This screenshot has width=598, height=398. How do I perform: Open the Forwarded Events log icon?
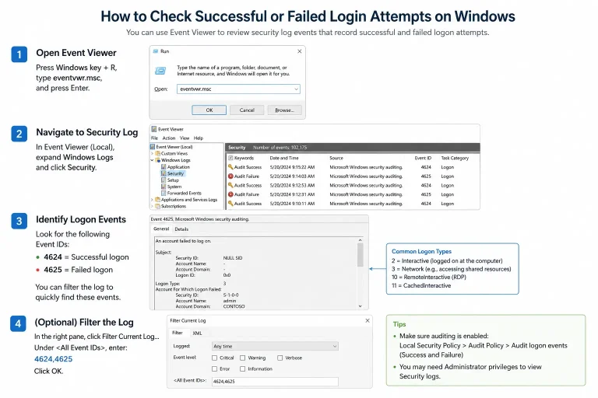[x=164, y=193]
